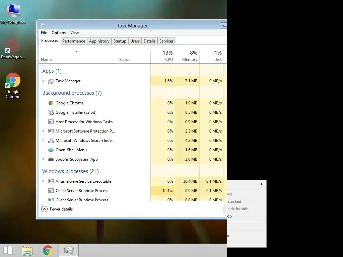Image resolution: width=343 pixels, height=257 pixels.
Task: Open the File menu
Action: click(x=44, y=33)
